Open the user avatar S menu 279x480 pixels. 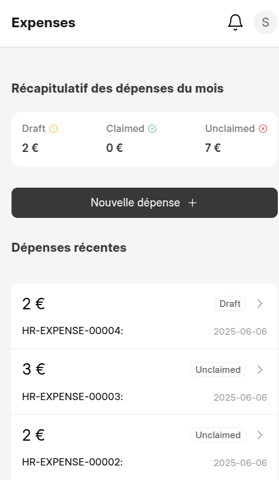click(x=265, y=22)
